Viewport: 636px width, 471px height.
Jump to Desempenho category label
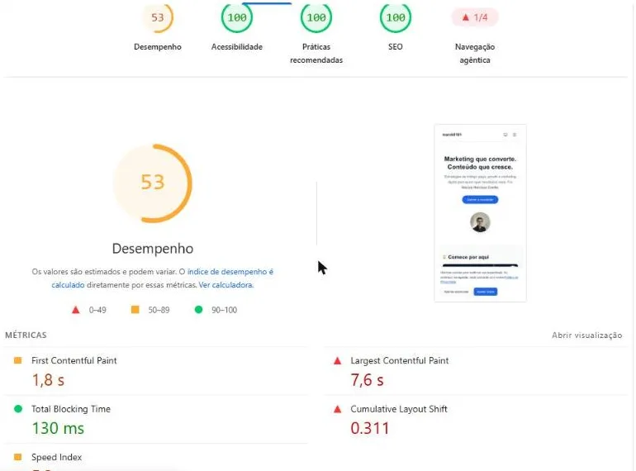[x=158, y=46]
